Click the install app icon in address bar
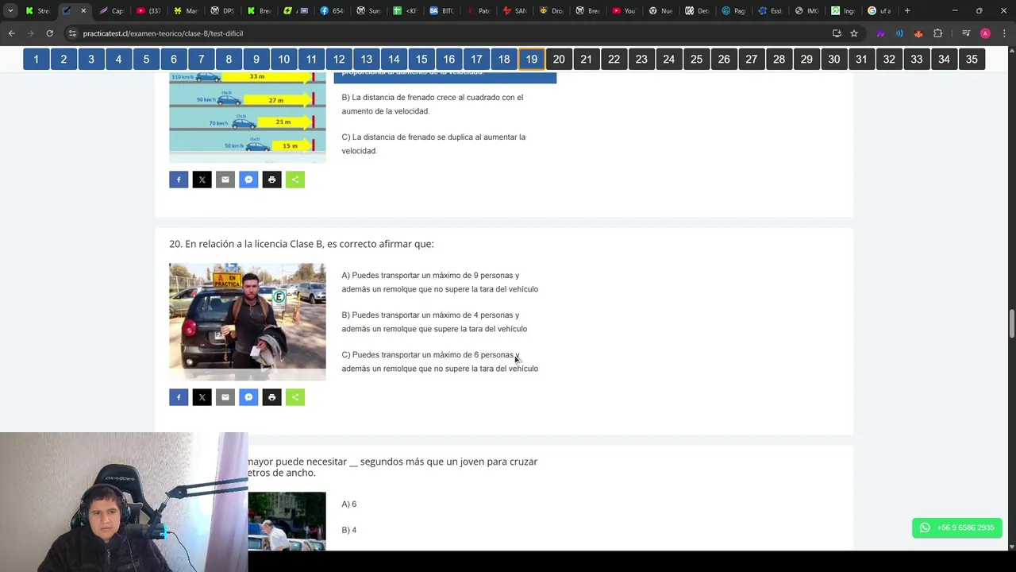The height and width of the screenshot is (572, 1016). point(837,33)
